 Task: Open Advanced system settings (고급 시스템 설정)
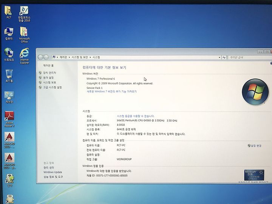coord(53,87)
